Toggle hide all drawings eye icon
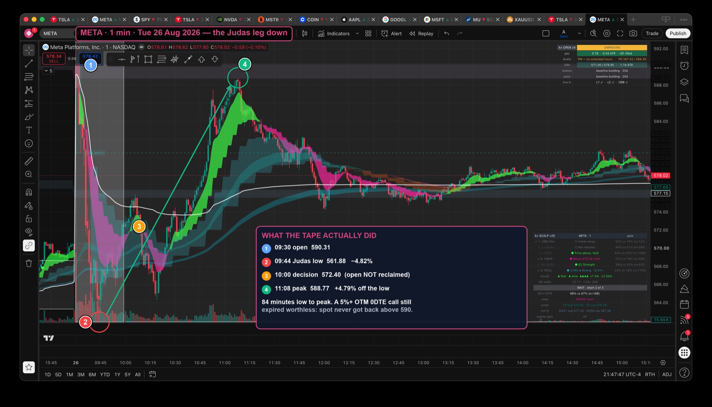This screenshot has height=407, width=712. pyautogui.click(x=29, y=232)
